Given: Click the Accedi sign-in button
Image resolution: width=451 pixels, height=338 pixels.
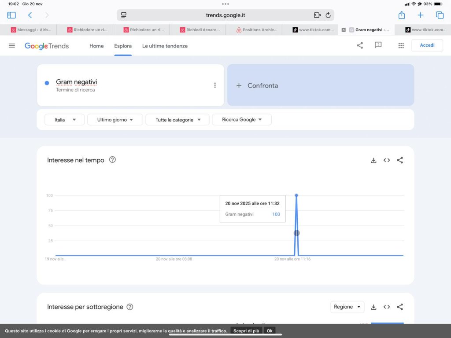Looking at the screenshot, I should click(427, 45).
